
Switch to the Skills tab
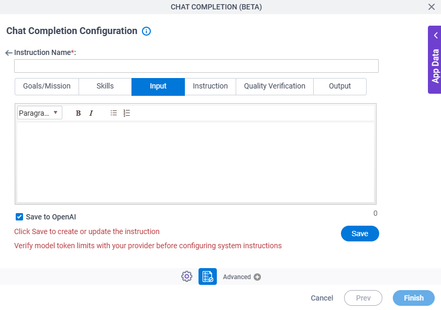point(105,86)
